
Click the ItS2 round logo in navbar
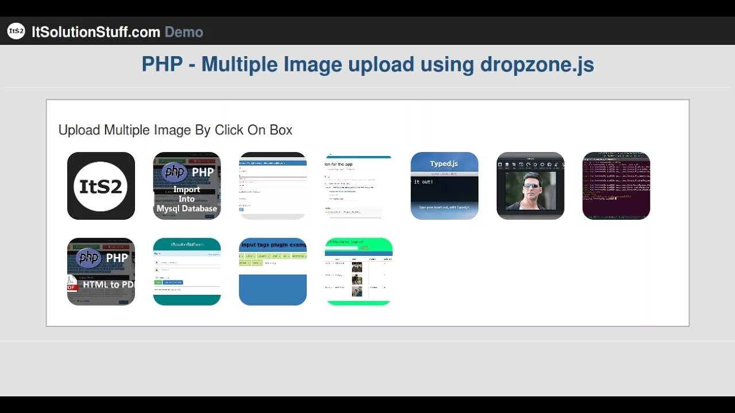pyautogui.click(x=16, y=31)
